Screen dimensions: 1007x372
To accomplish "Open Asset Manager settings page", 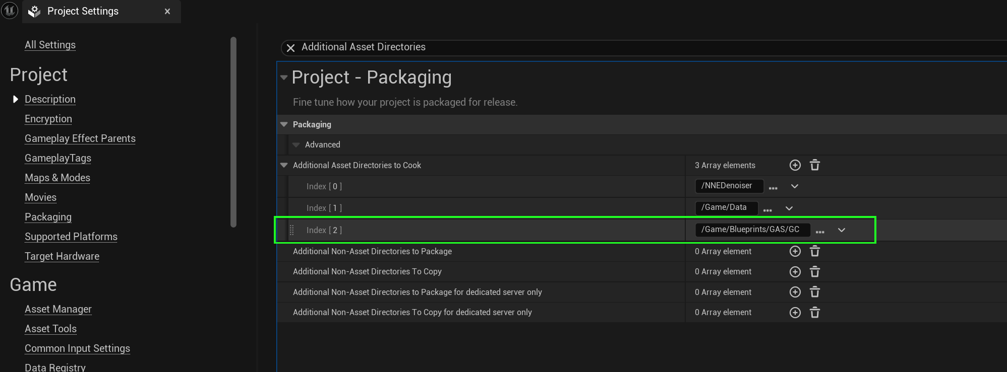I will pyautogui.click(x=58, y=309).
